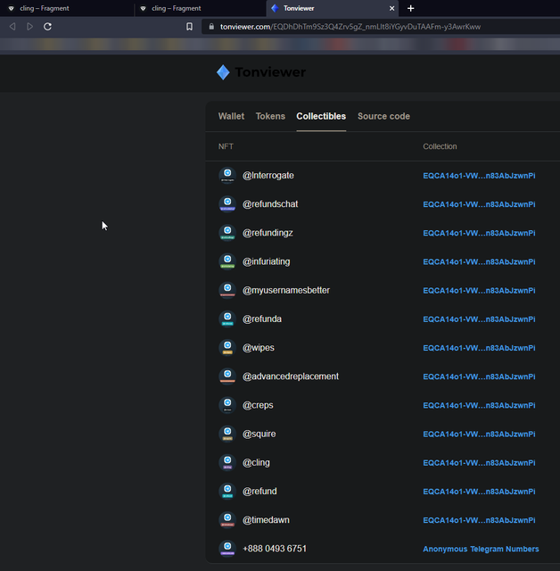Open collection address link for @cling

coord(479,463)
